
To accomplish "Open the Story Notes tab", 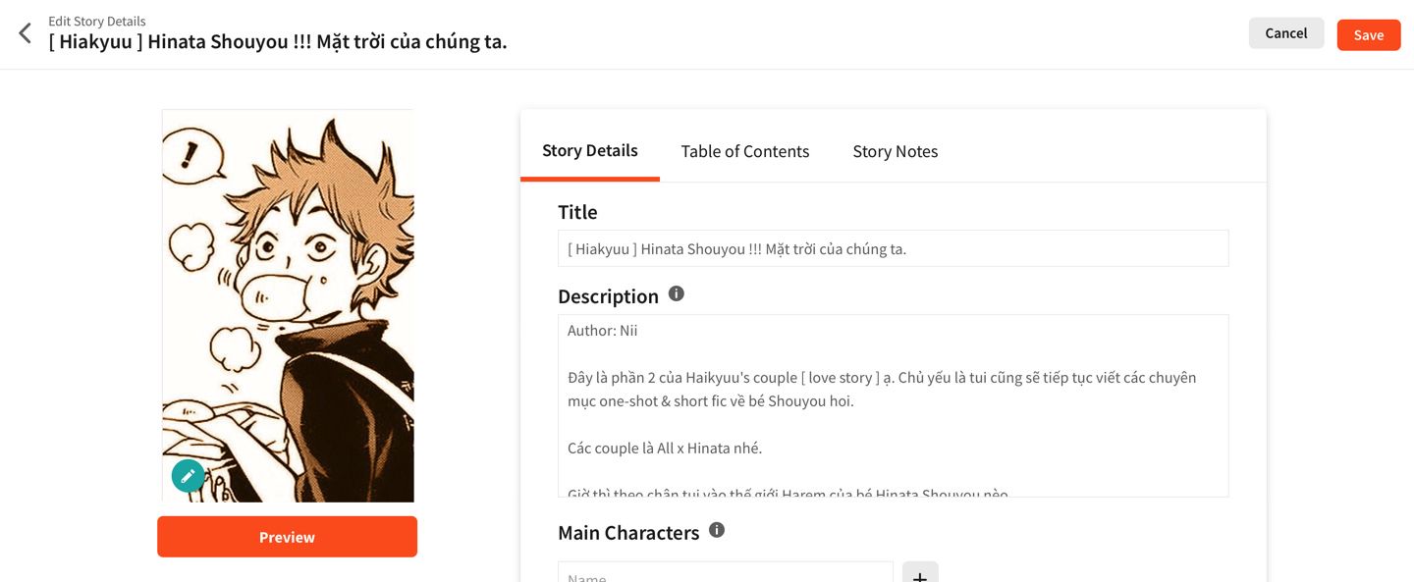I will pos(896,151).
